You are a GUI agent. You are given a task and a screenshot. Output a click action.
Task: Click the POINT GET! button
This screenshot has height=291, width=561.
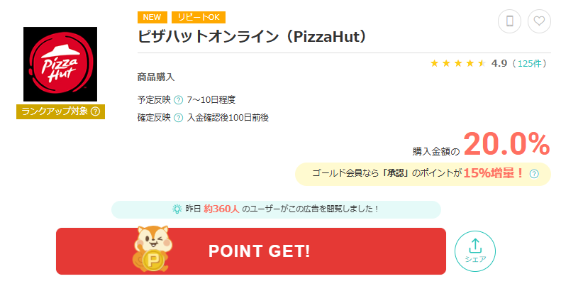tap(251, 251)
